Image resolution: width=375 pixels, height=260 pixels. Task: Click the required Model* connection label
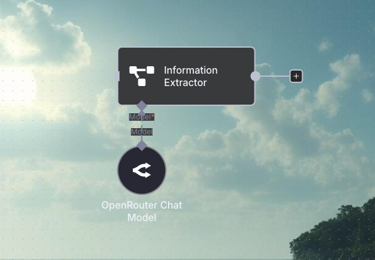click(141, 117)
